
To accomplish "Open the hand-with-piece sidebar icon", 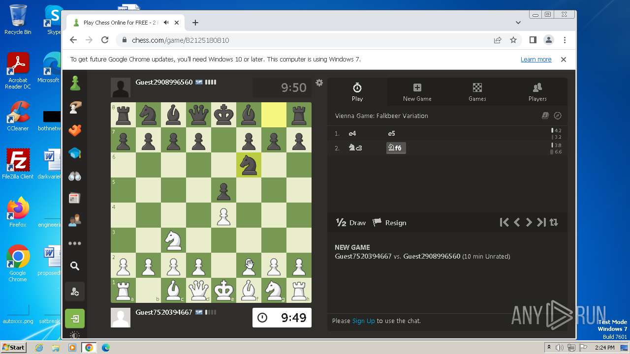I will click(75, 107).
